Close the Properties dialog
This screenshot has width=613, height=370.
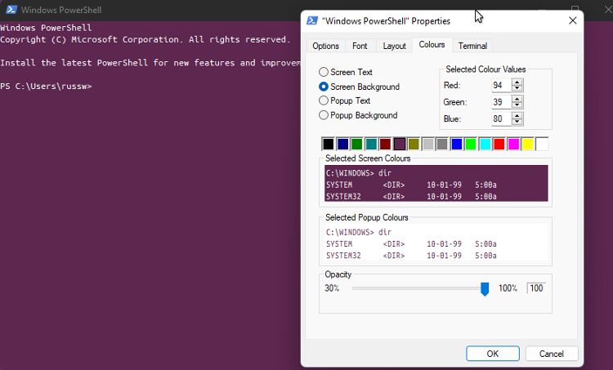[573, 20]
